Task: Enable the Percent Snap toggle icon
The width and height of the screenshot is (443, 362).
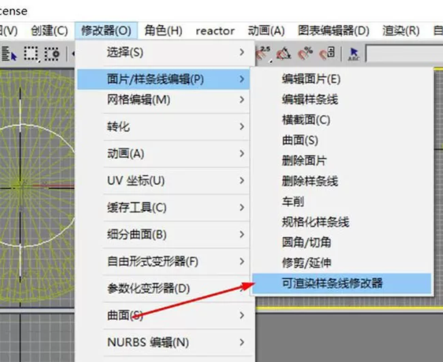Action: point(305,53)
